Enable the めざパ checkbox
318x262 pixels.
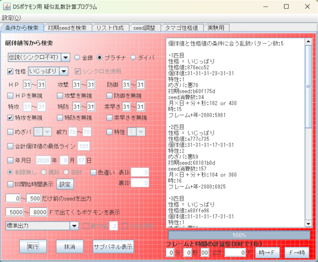(x=10, y=132)
